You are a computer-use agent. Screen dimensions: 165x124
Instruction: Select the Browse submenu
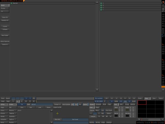click(x=13, y=104)
